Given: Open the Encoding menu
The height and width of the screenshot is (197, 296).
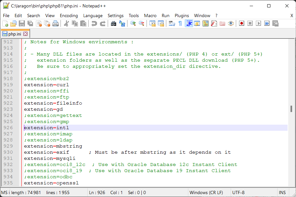Looking at the screenshot, I should click(69, 16).
